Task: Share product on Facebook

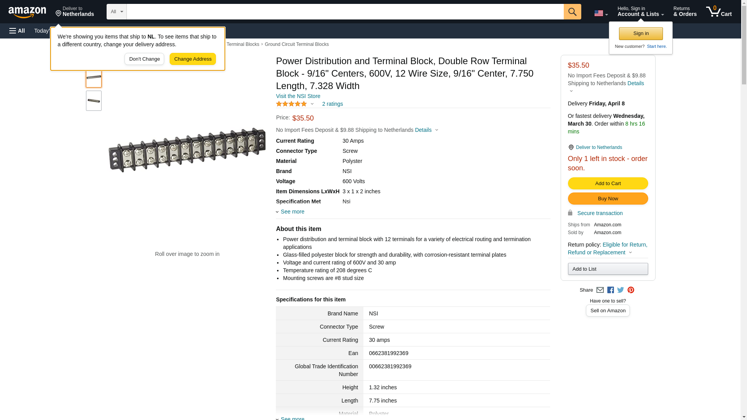Action: coord(610,290)
